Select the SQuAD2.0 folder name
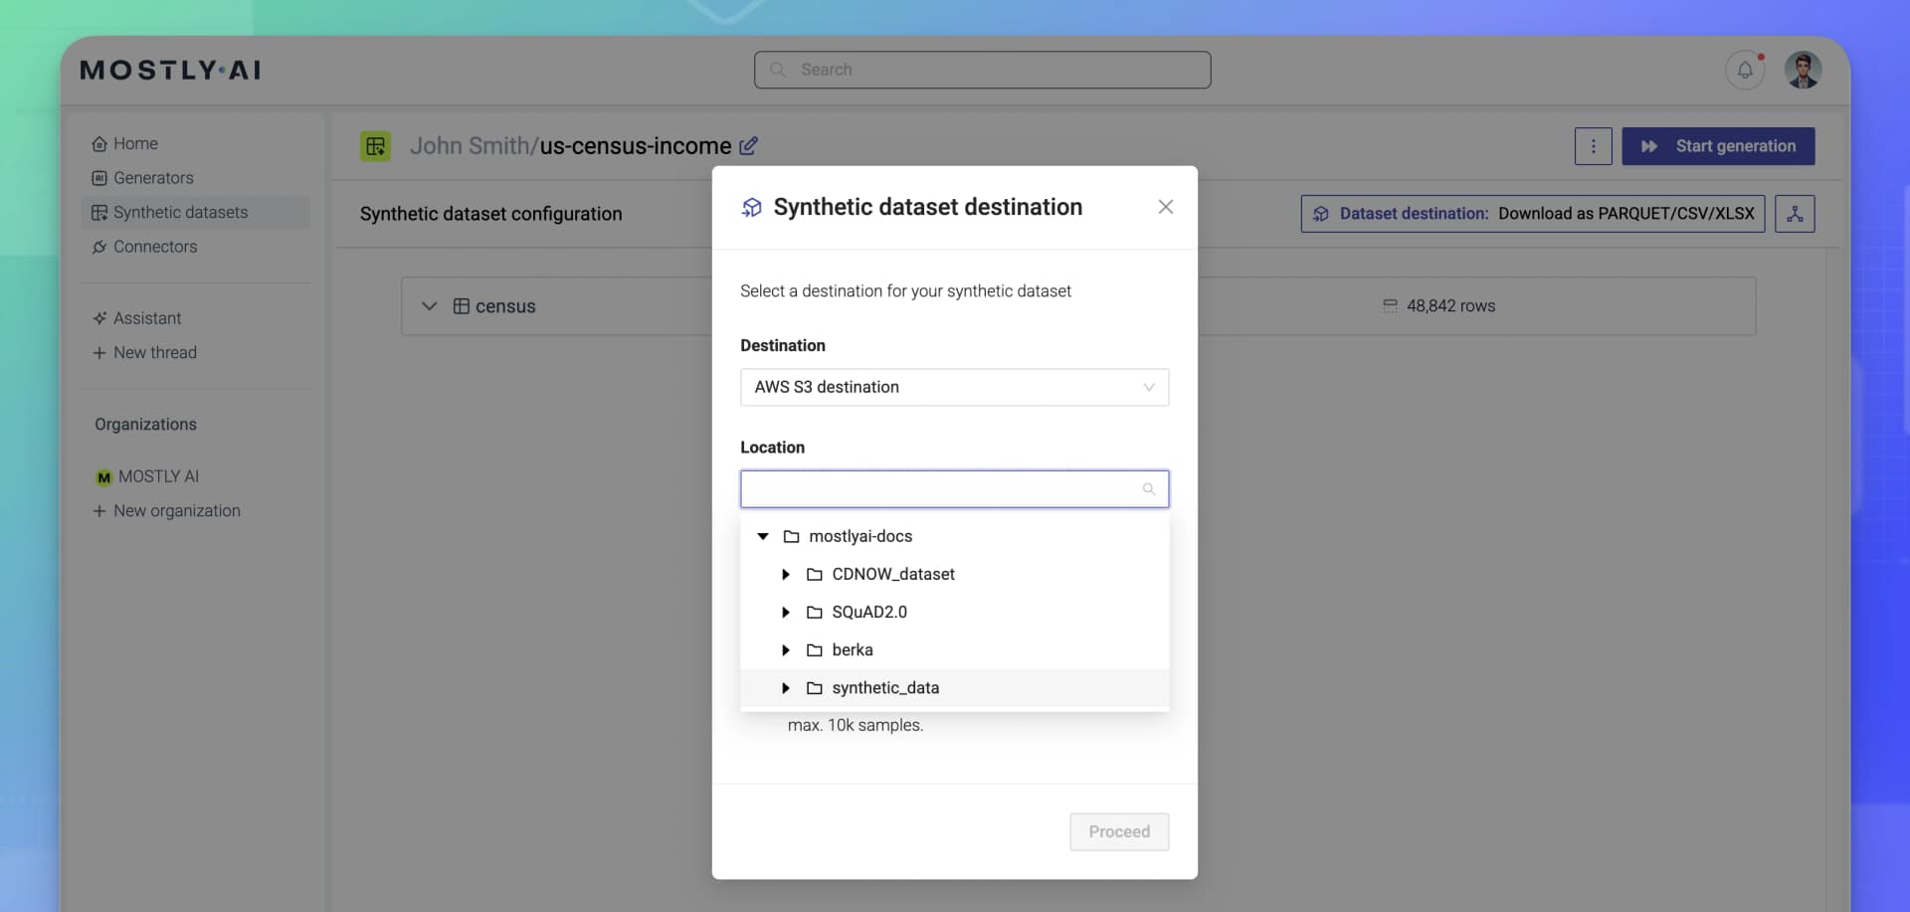1910x912 pixels. click(x=869, y=613)
